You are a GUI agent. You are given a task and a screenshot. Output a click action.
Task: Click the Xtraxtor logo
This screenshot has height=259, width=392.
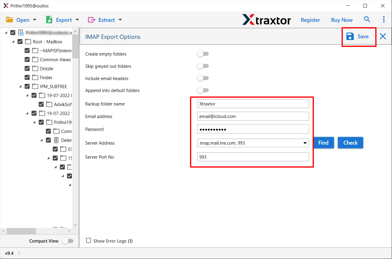266,20
